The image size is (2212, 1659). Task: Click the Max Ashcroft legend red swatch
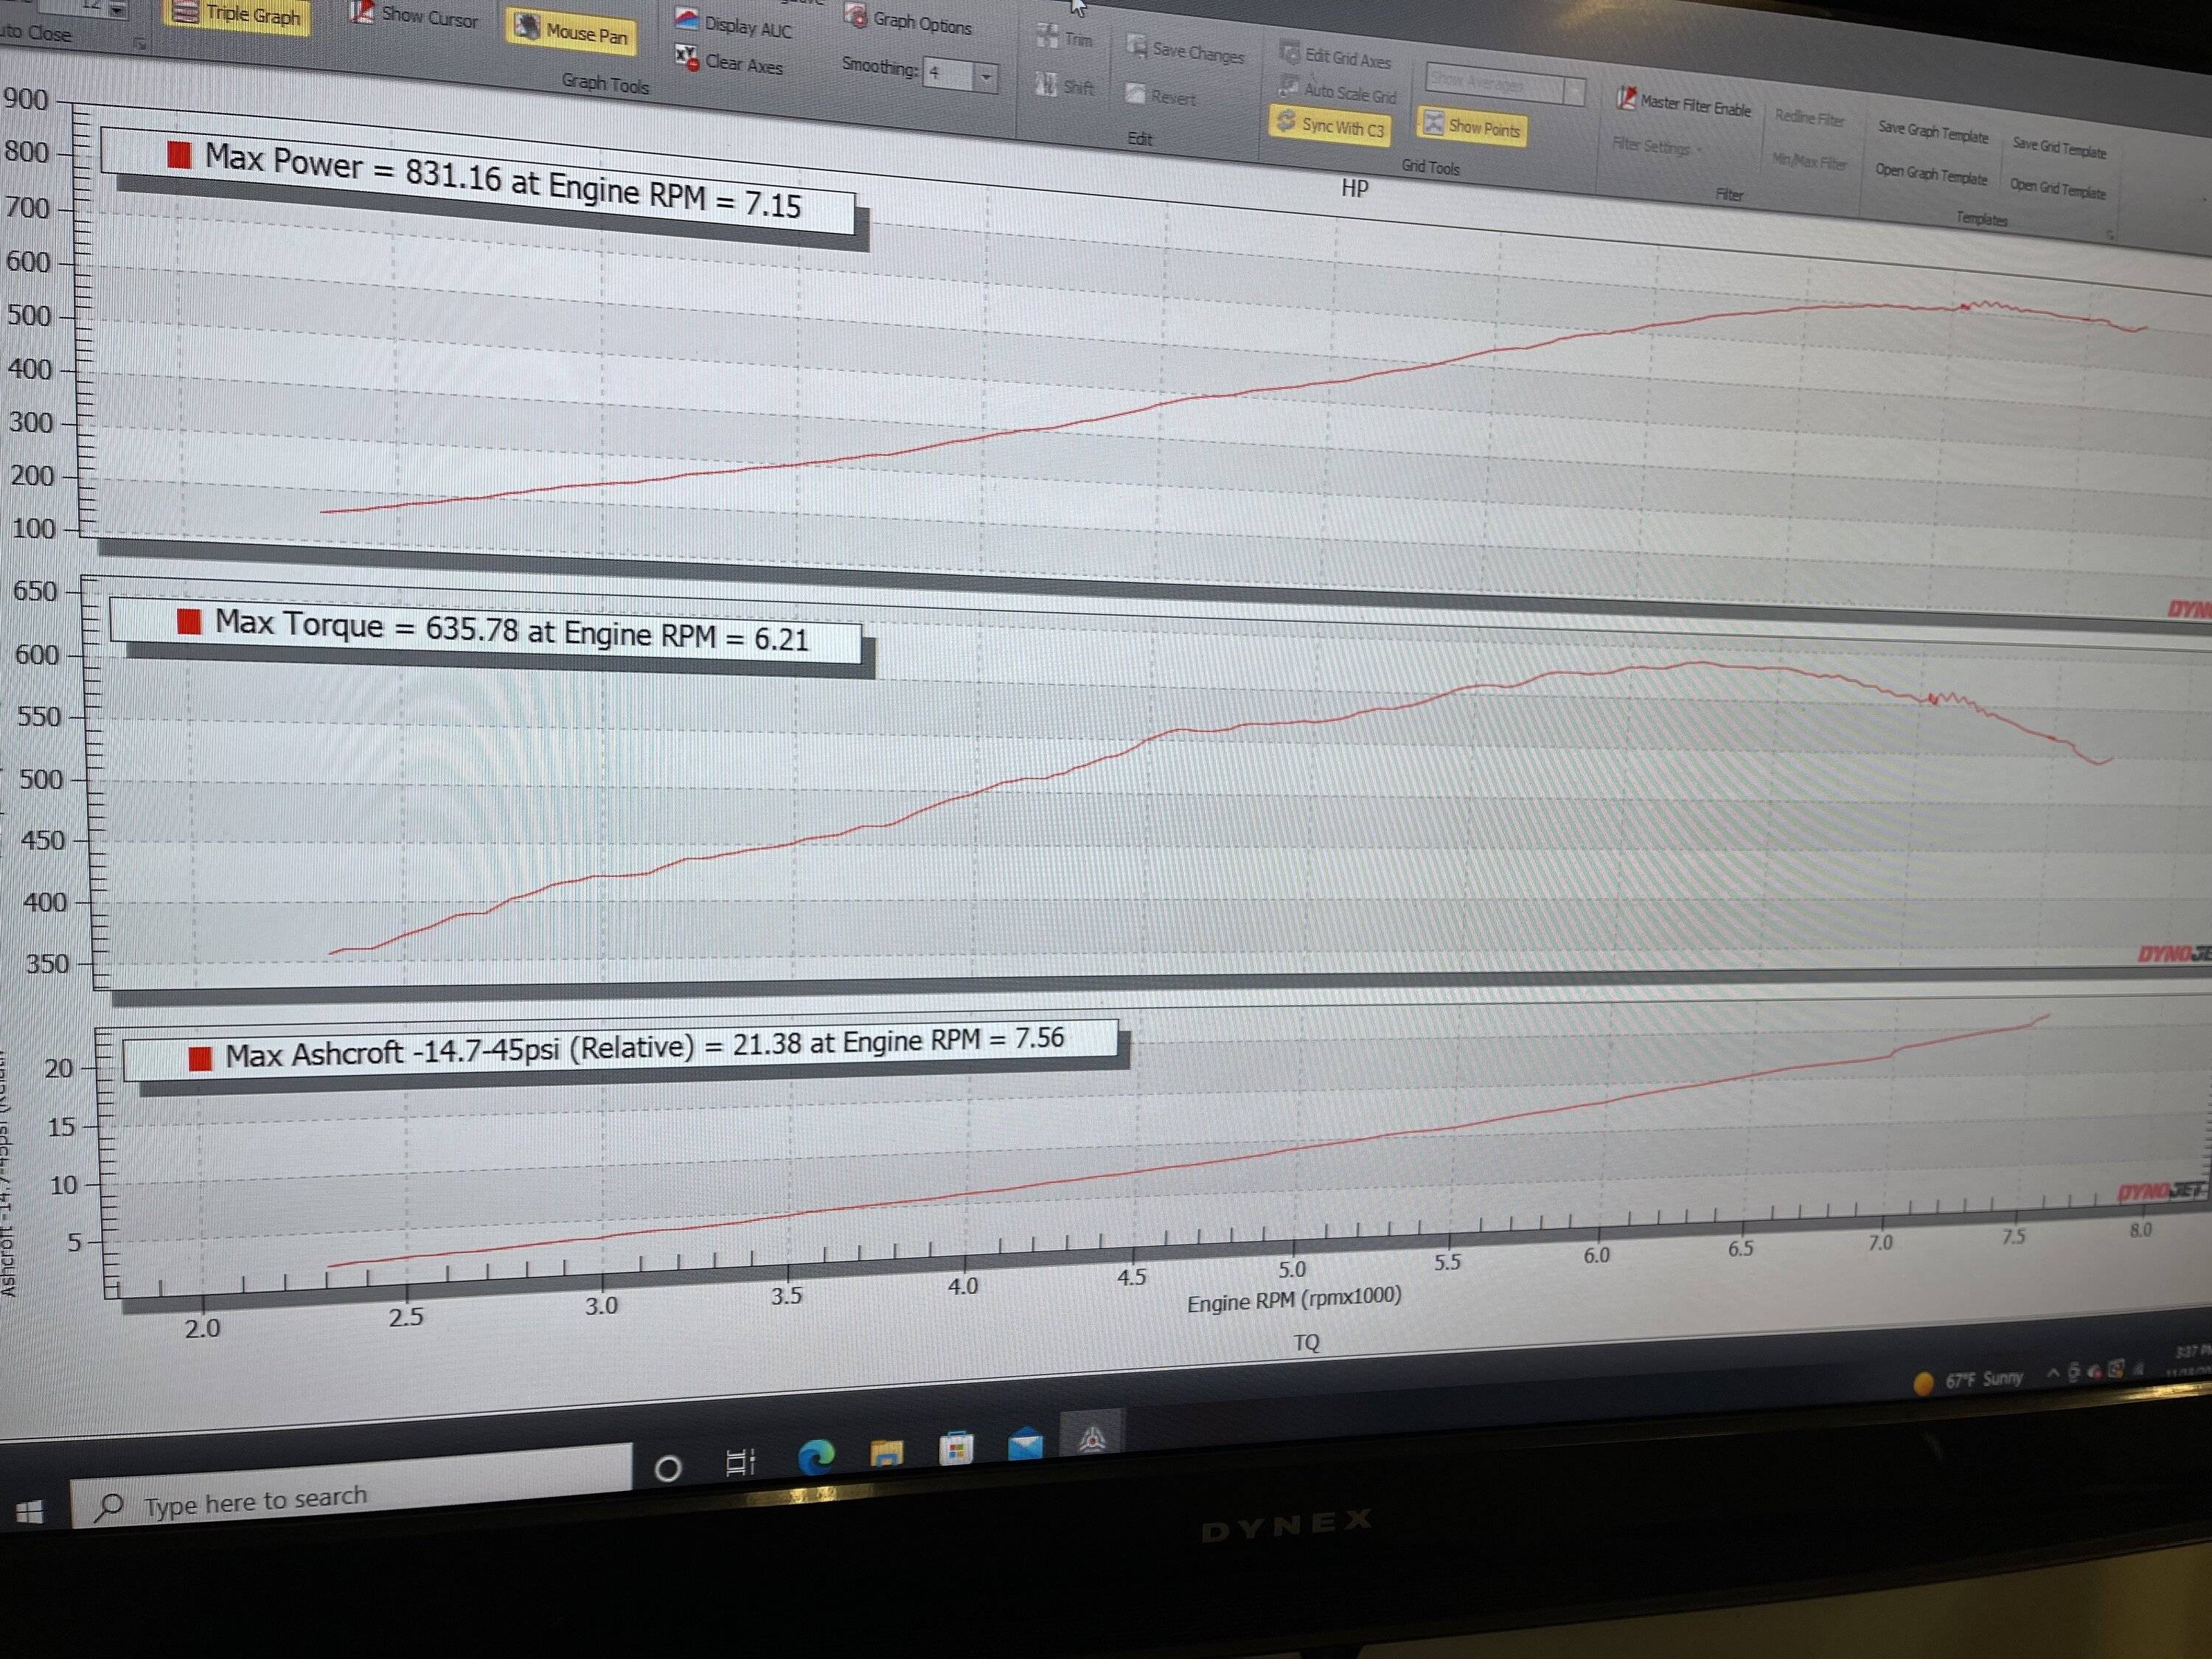click(x=200, y=1058)
